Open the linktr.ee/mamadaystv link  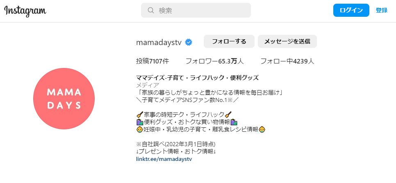[164, 159]
